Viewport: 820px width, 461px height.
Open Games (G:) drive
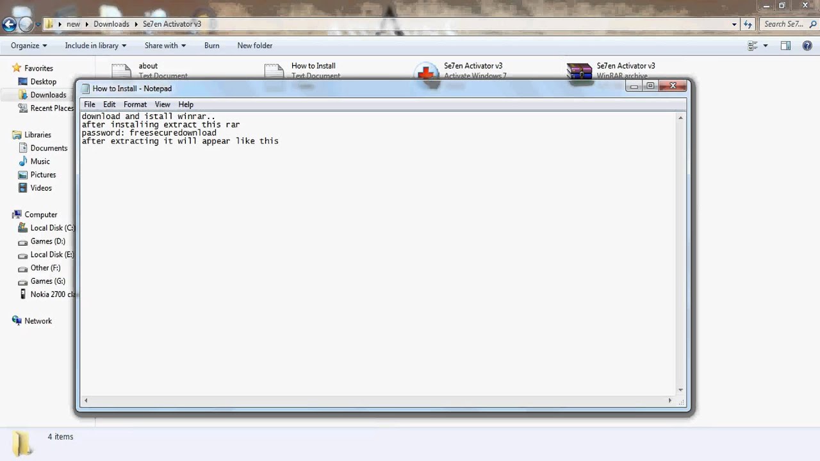(47, 281)
